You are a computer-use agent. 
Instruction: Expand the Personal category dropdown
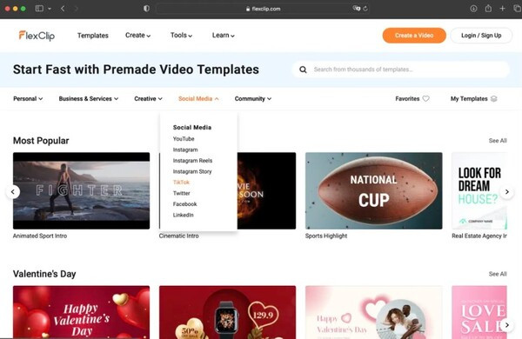tap(28, 98)
